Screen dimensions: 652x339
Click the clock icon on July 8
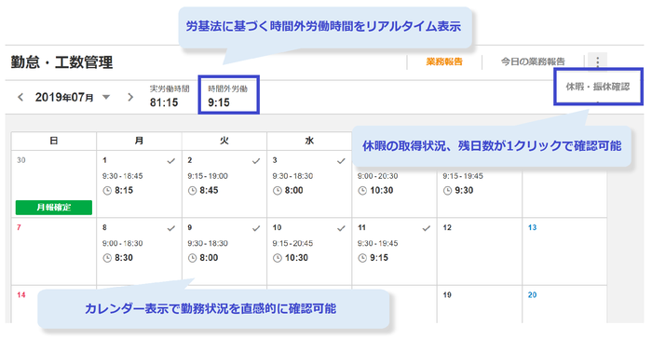pos(107,258)
